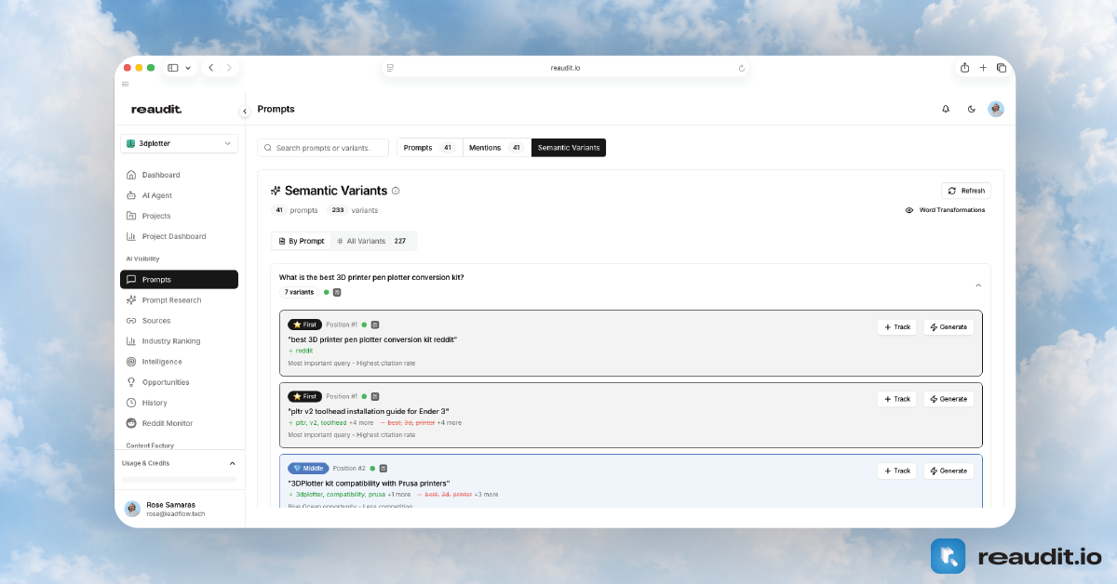Screen dimensions: 1117x584
Task: Focus the Search prompts or variants field
Action: point(323,148)
